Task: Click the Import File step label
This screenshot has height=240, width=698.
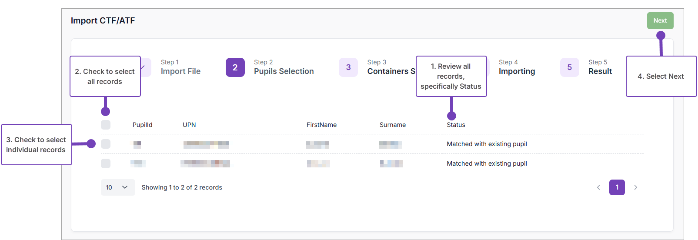Action: 180,71
